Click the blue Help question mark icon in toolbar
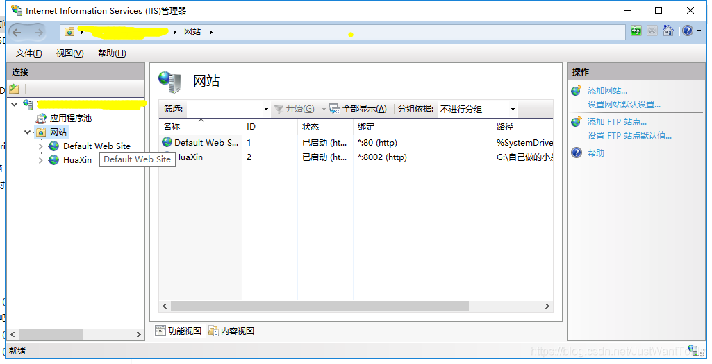 pyautogui.click(x=688, y=31)
